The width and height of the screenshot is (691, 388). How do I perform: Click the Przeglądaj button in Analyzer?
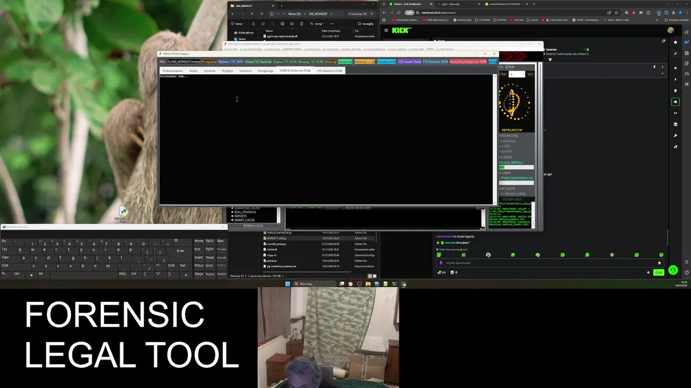(209, 61)
